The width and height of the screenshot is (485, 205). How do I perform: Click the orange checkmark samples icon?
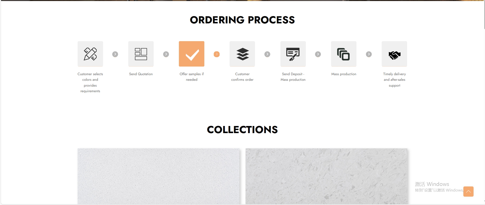192,54
